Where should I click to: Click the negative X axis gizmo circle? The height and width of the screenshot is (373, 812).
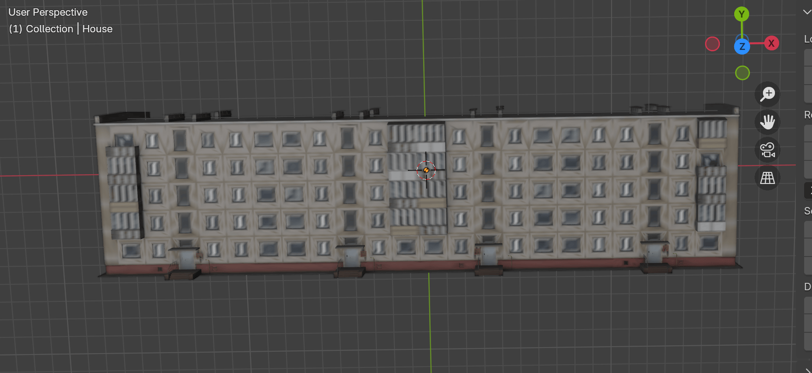point(712,44)
